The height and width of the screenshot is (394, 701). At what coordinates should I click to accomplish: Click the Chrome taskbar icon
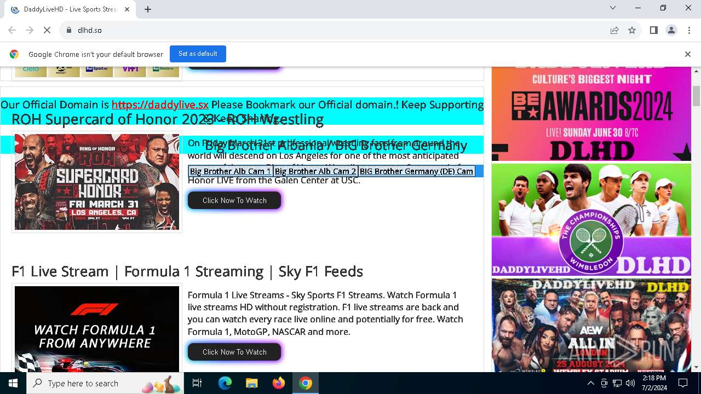point(306,383)
